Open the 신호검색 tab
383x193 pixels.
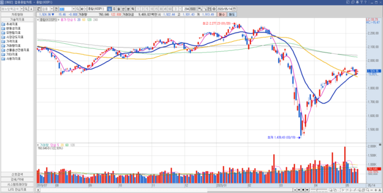click(x=17, y=174)
